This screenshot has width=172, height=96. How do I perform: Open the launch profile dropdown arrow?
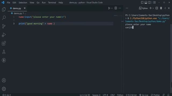(153, 8)
